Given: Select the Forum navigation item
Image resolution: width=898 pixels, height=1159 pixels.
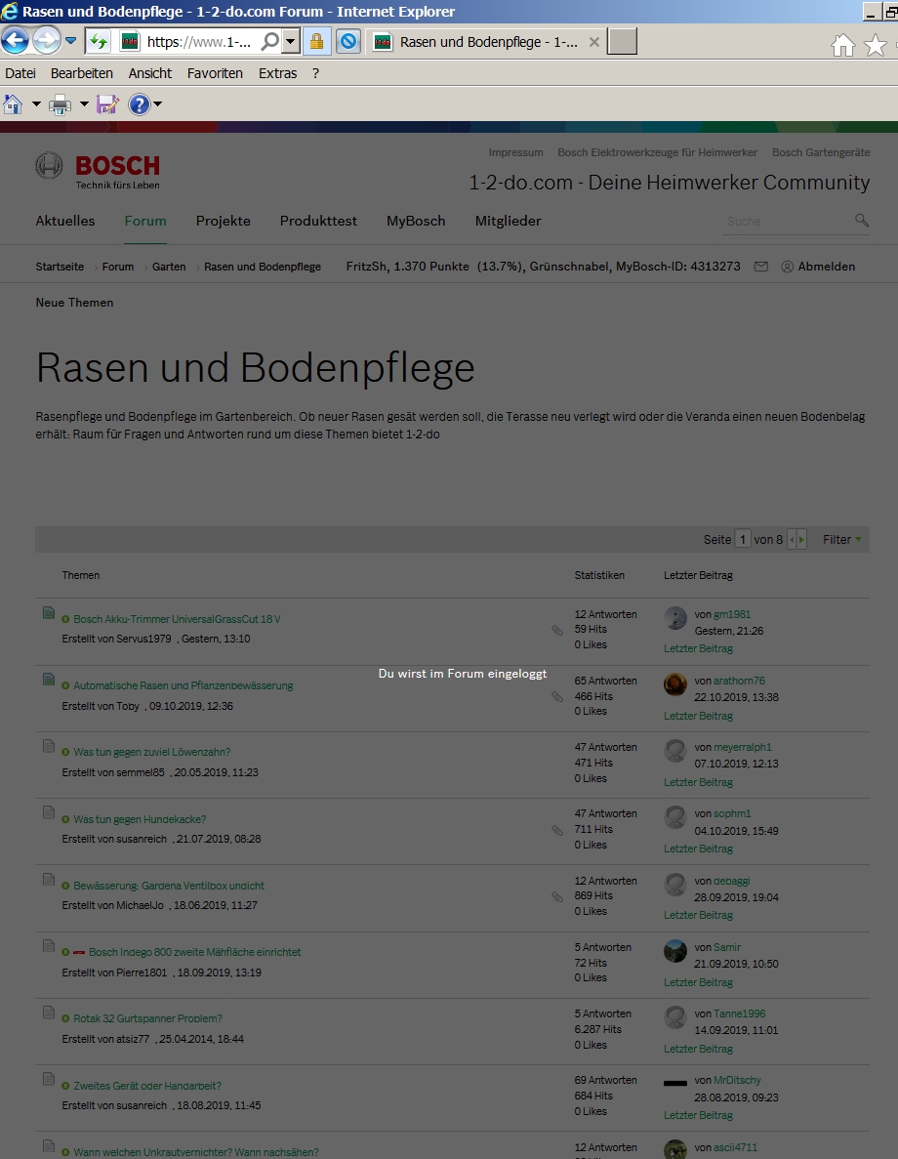Looking at the screenshot, I should point(145,221).
